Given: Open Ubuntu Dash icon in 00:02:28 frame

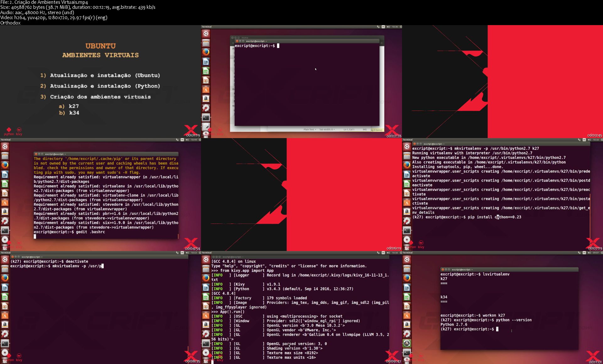Looking at the screenshot, I should pos(206,34).
